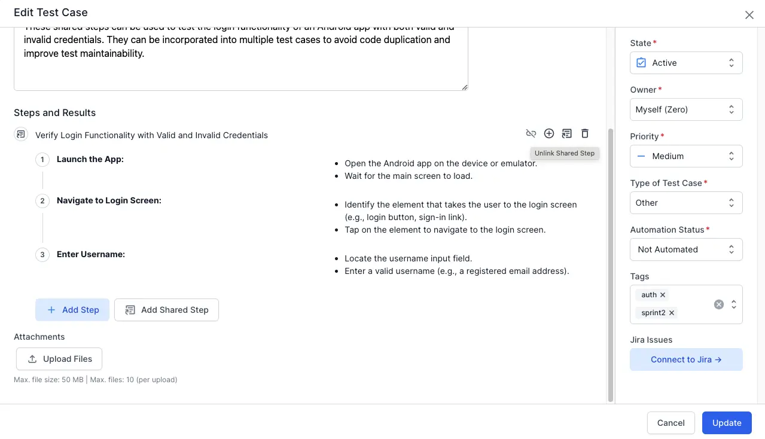Open Type of Test Case dropdown
This screenshot has height=439, width=765.
pos(686,203)
